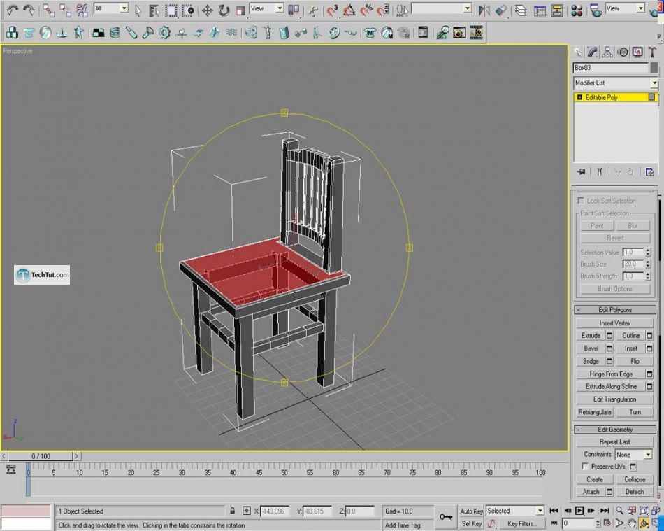This screenshot has height=531, width=664.
Task: Click the Insert Vertex button
Action: click(x=615, y=323)
